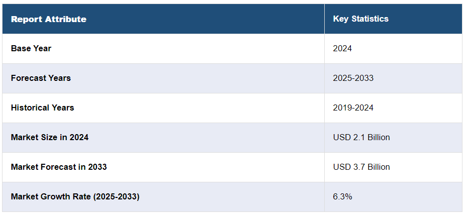
Task: Click the "USD 2.1 Billion" value
Action: 361,137
